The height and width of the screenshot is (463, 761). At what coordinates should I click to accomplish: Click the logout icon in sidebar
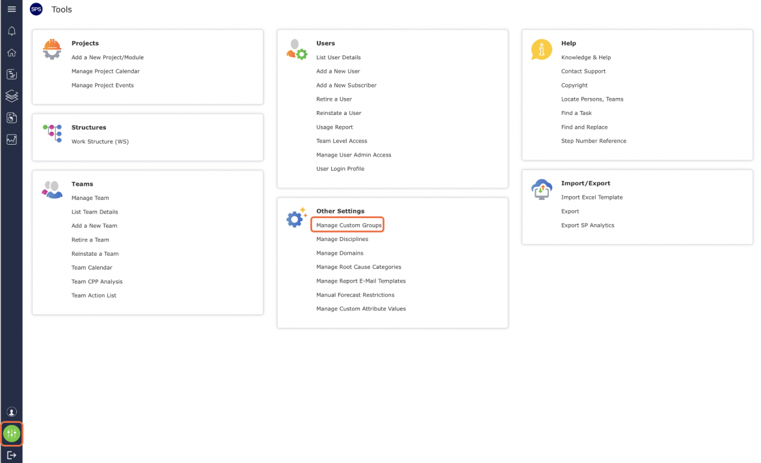(x=12, y=455)
